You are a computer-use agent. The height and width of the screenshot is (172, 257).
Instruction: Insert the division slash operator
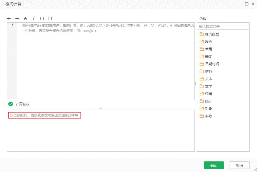click(34, 19)
